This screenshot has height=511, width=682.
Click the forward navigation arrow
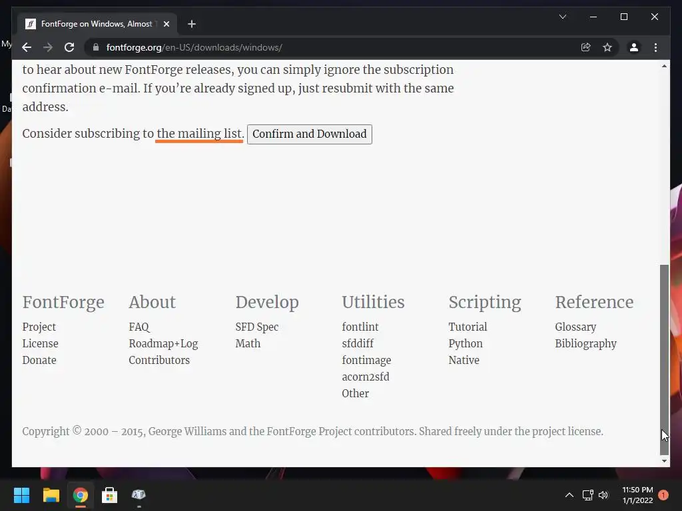click(48, 47)
